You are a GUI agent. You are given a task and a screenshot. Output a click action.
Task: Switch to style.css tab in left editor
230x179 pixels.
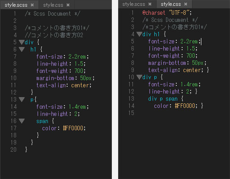pyautogui.click(x=53, y=5)
